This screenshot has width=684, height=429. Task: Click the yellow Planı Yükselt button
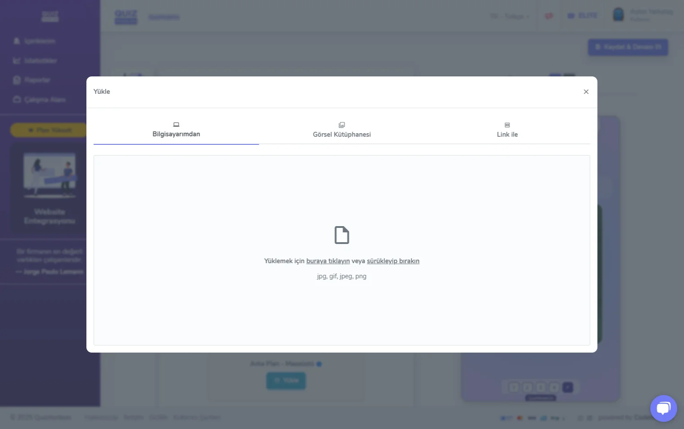click(49, 130)
